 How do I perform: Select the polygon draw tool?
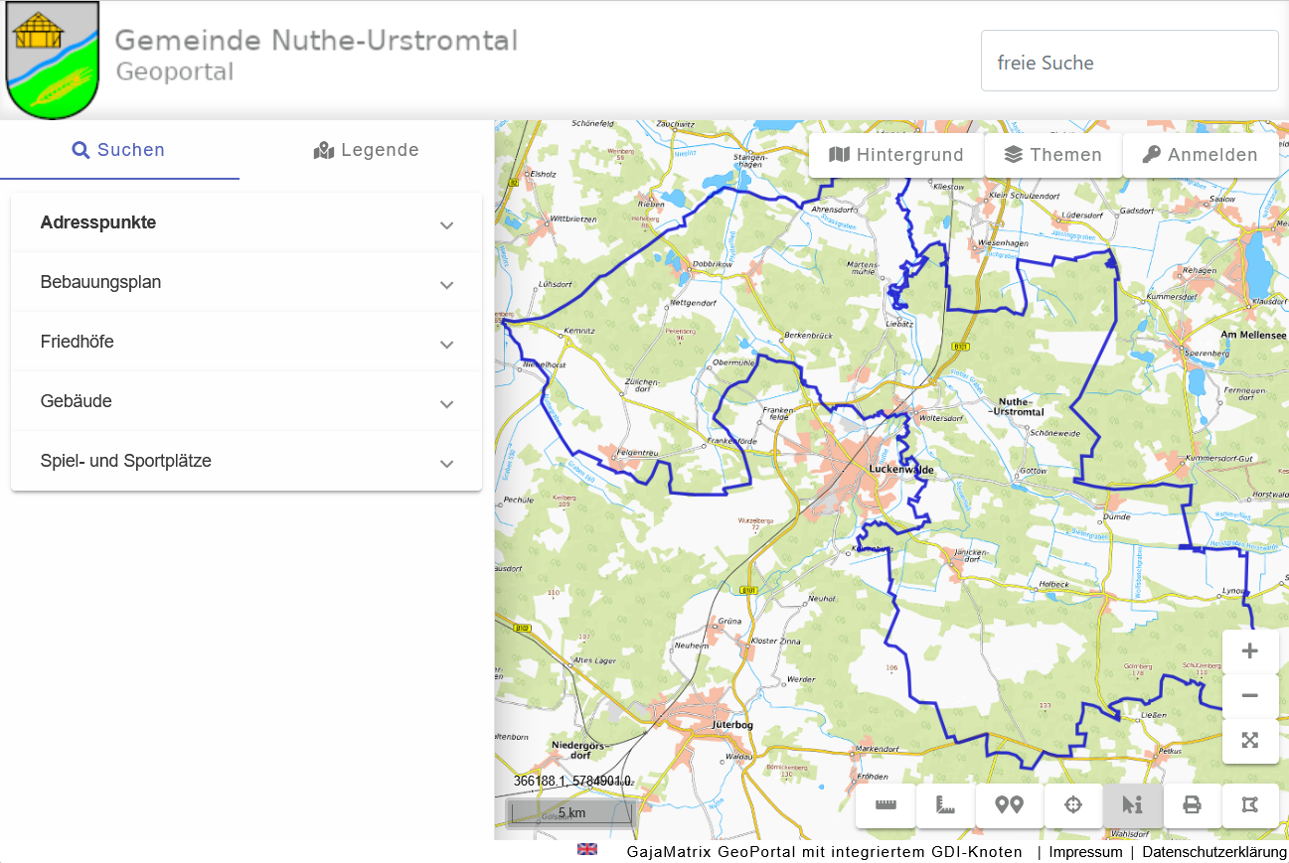pos(1250,805)
